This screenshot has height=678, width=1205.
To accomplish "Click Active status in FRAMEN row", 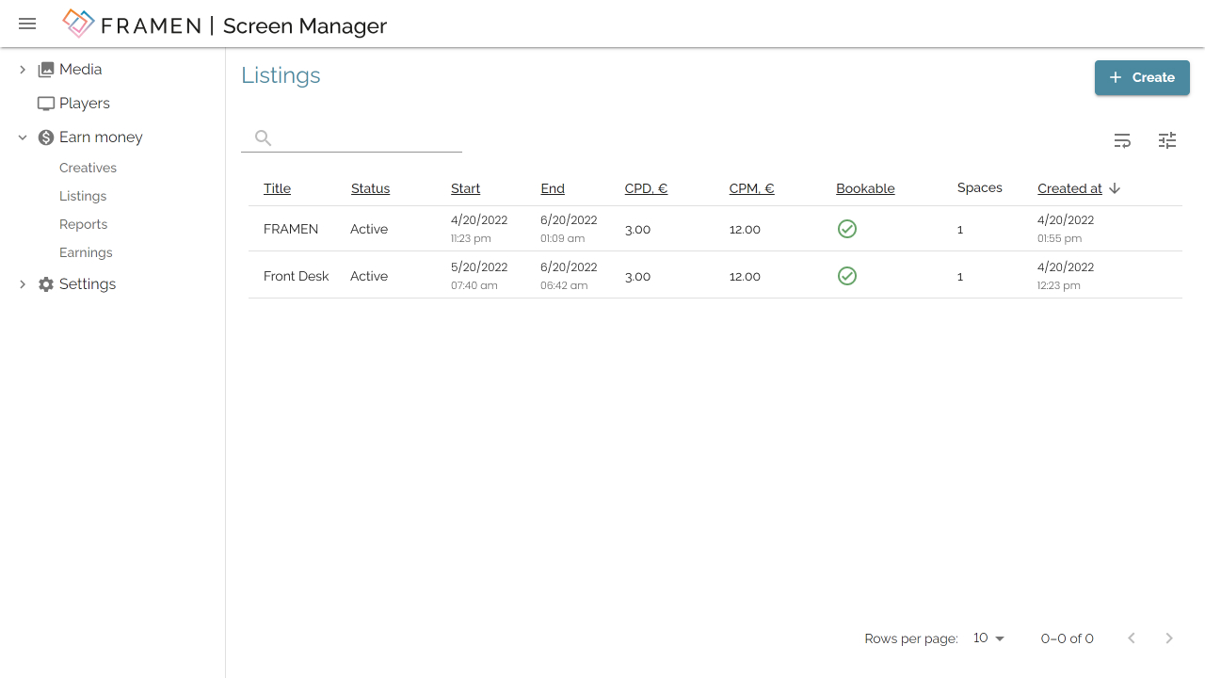I will coord(369,229).
